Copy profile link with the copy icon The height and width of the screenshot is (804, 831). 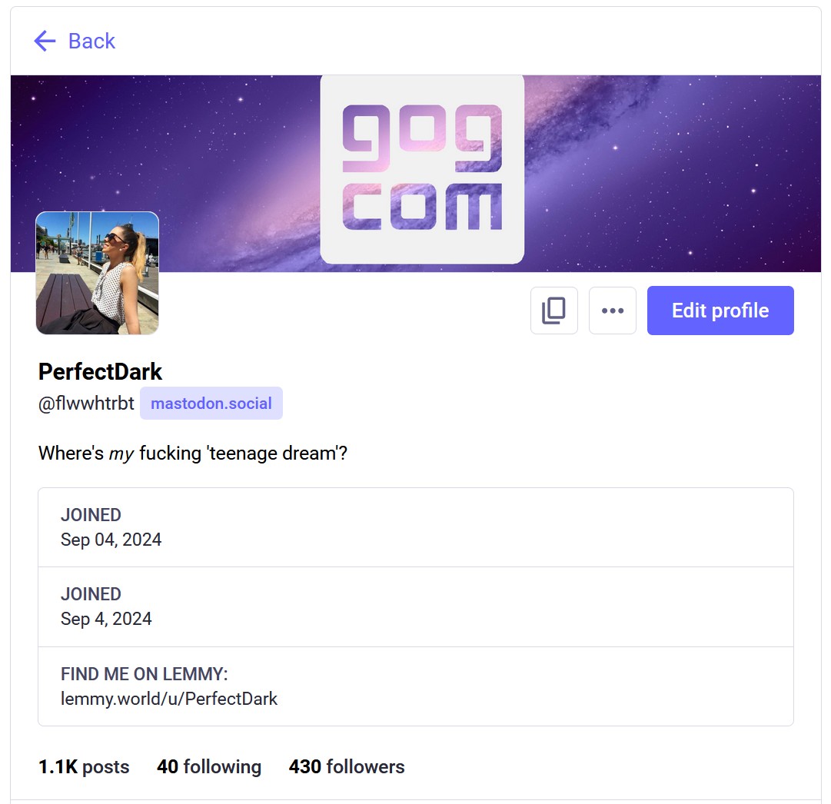coord(553,311)
